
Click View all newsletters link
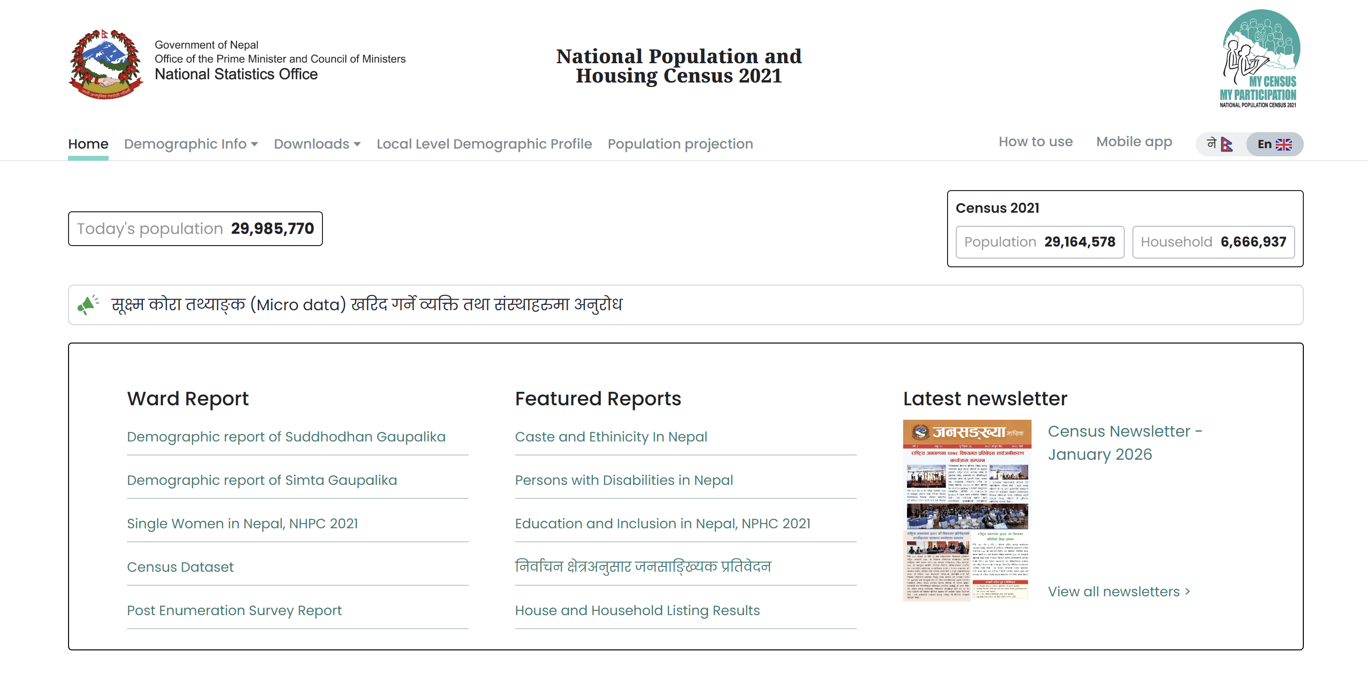tap(1119, 592)
